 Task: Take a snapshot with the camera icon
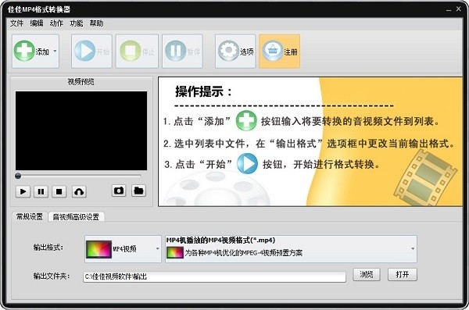click(x=119, y=191)
